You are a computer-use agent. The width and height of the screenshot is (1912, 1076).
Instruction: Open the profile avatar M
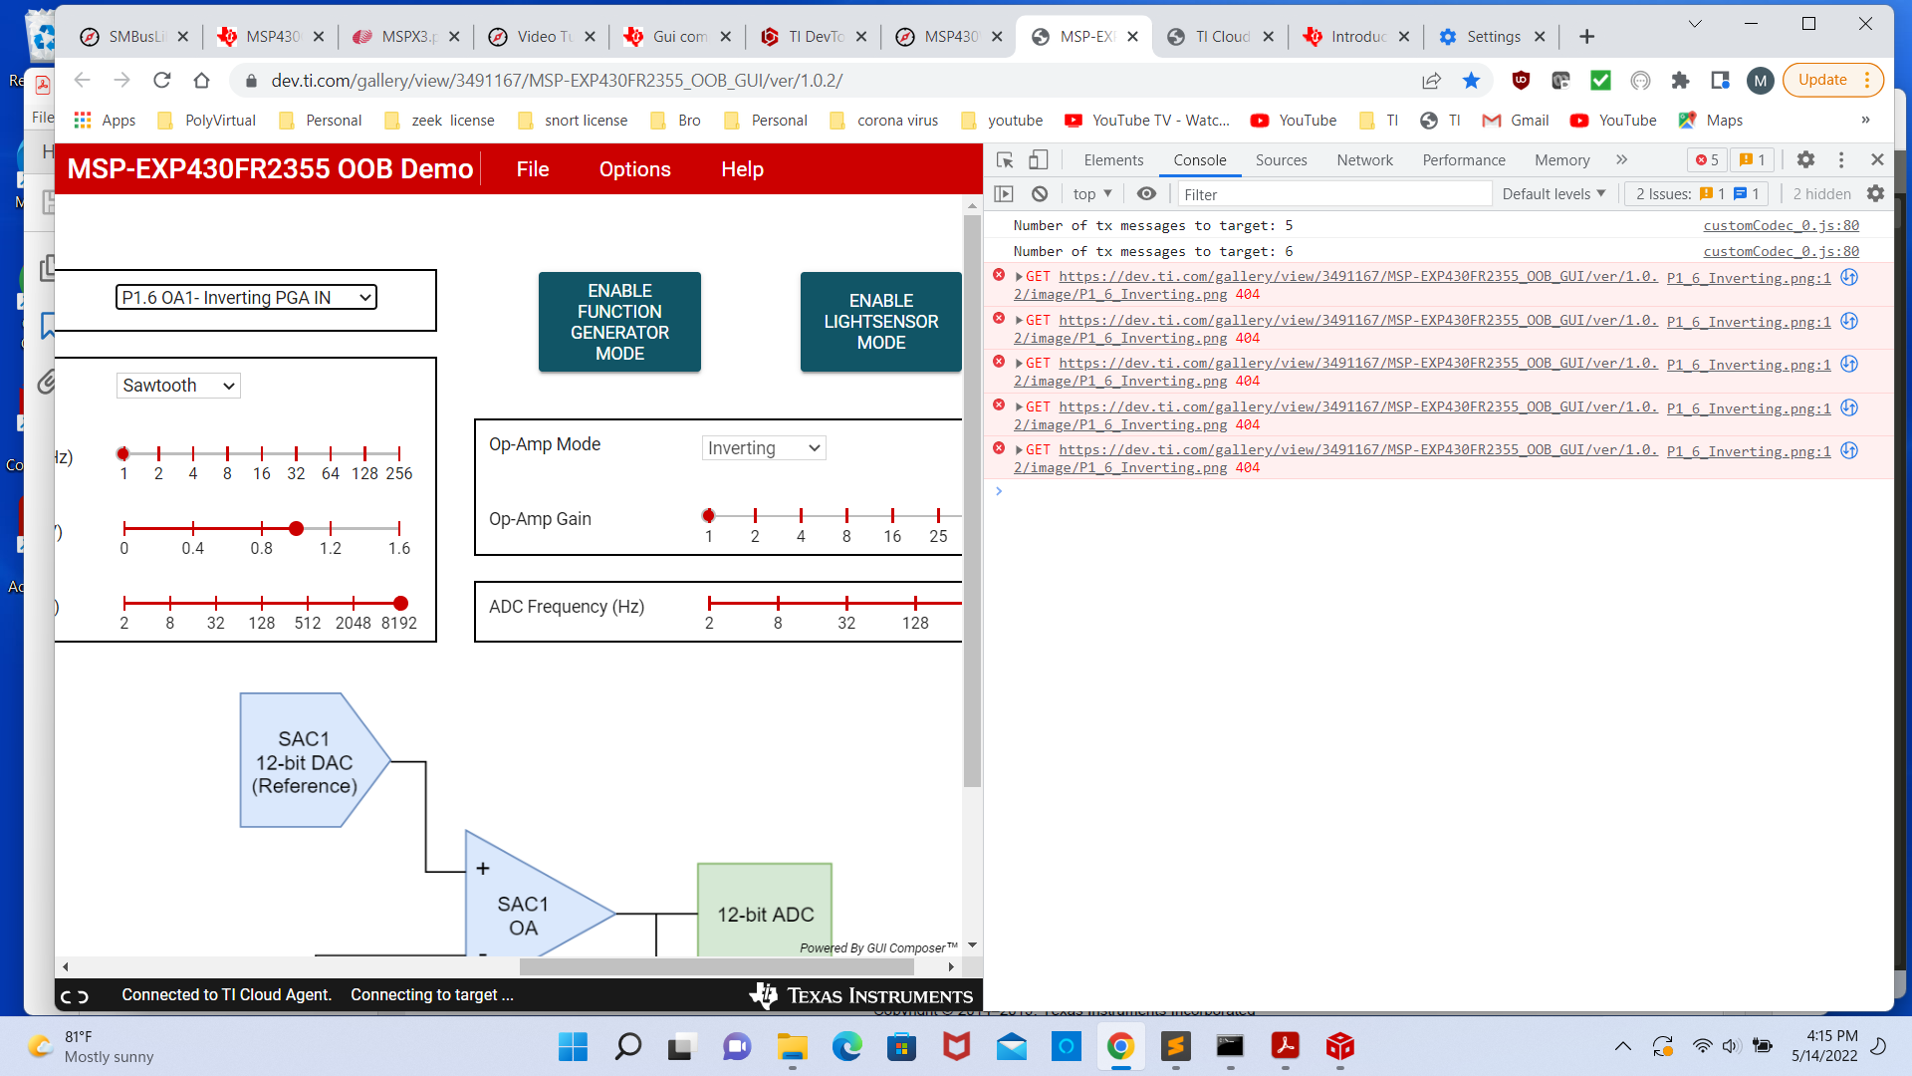point(1760,80)
